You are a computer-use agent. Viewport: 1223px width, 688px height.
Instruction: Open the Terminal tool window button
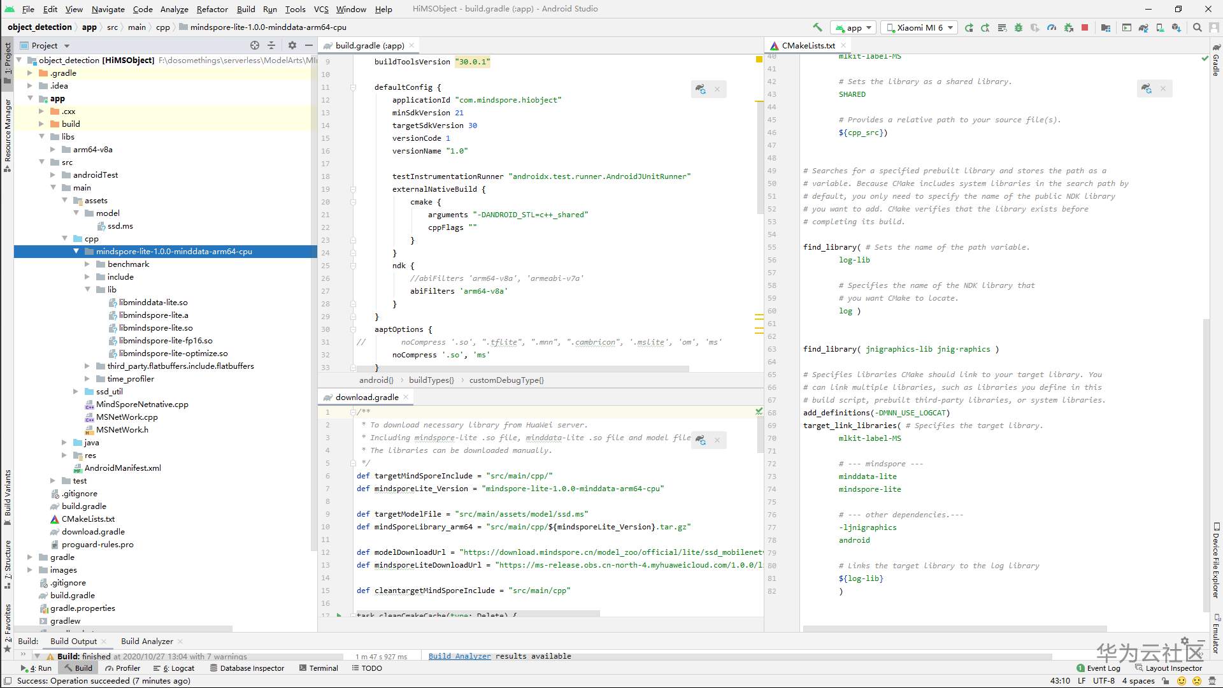(x=317, y=668)
